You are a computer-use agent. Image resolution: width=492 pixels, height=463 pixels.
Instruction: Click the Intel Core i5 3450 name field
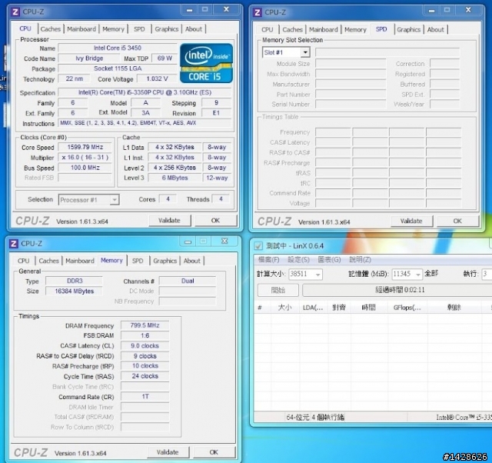tap(118, 48)
